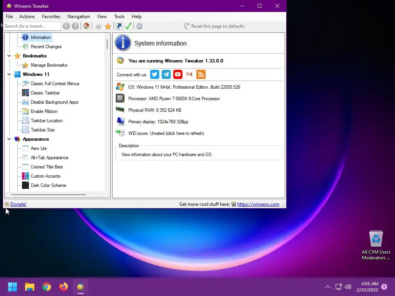Screen dimensions: 395x296
Task: Click the Forward navigation arrow in toolbar
Action: (75, 26)
